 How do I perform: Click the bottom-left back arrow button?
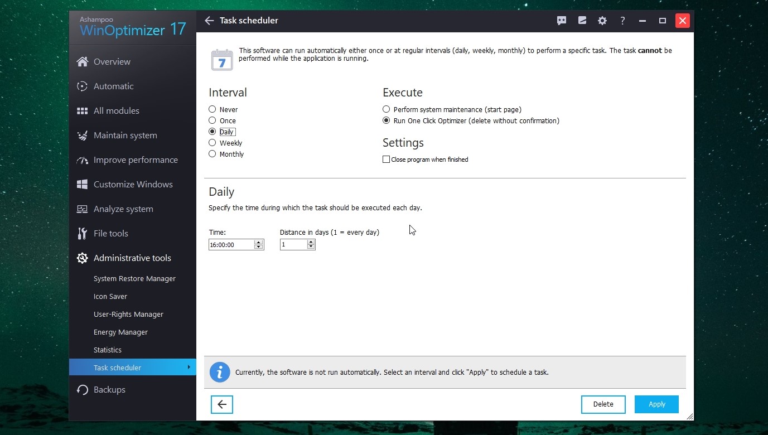click(222, 404)
